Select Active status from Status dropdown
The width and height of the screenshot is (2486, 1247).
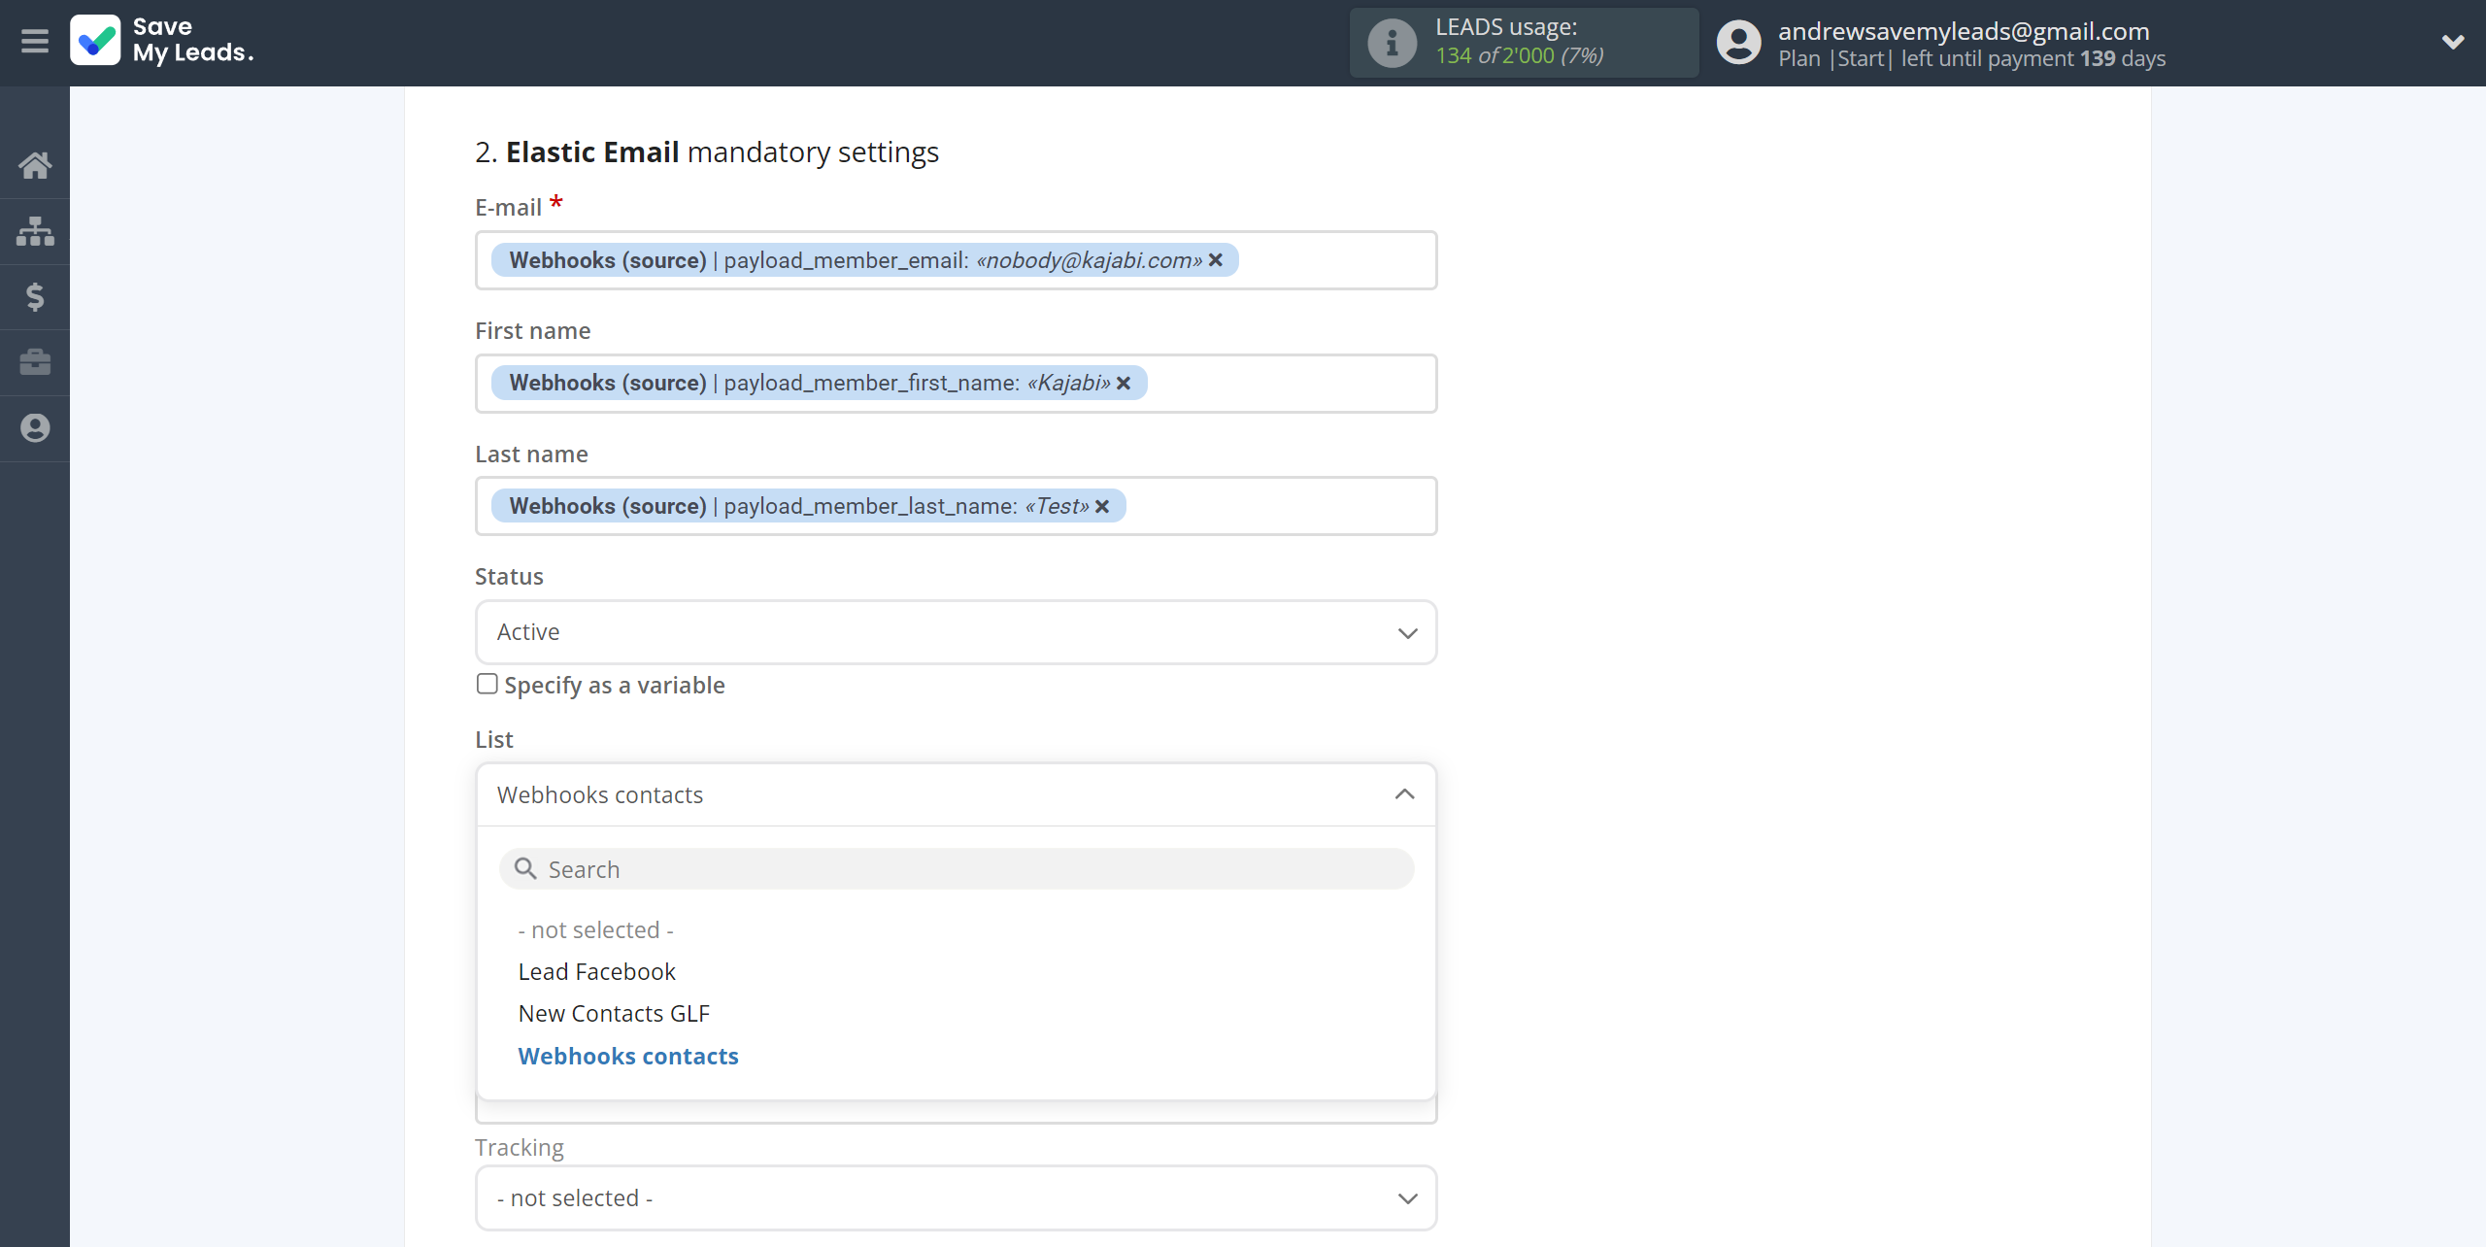[x=954, y=631]
